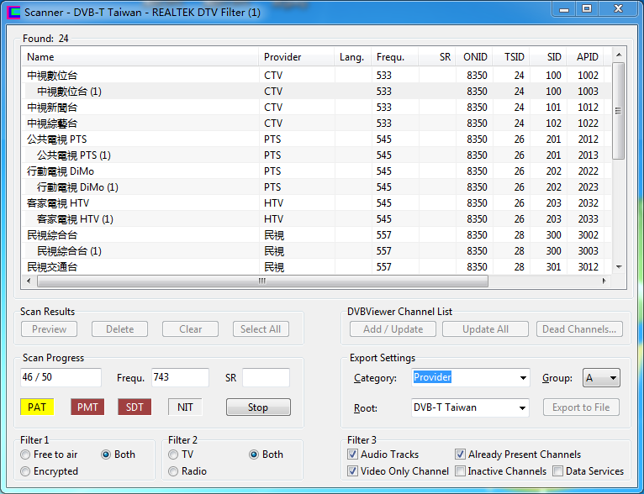
Task: Click the red PMT status indicator
Action: (87, 407)
